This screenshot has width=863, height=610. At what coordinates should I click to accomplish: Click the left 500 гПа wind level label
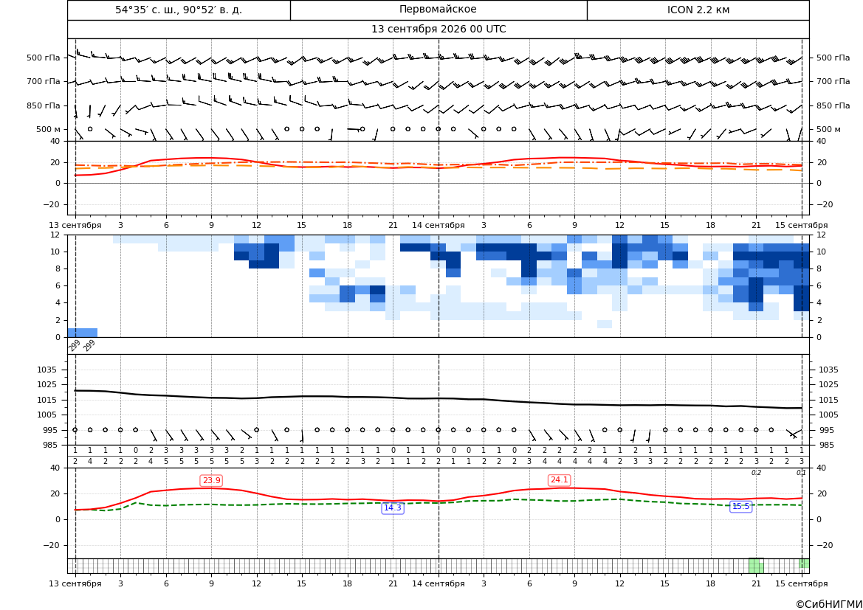44,58
